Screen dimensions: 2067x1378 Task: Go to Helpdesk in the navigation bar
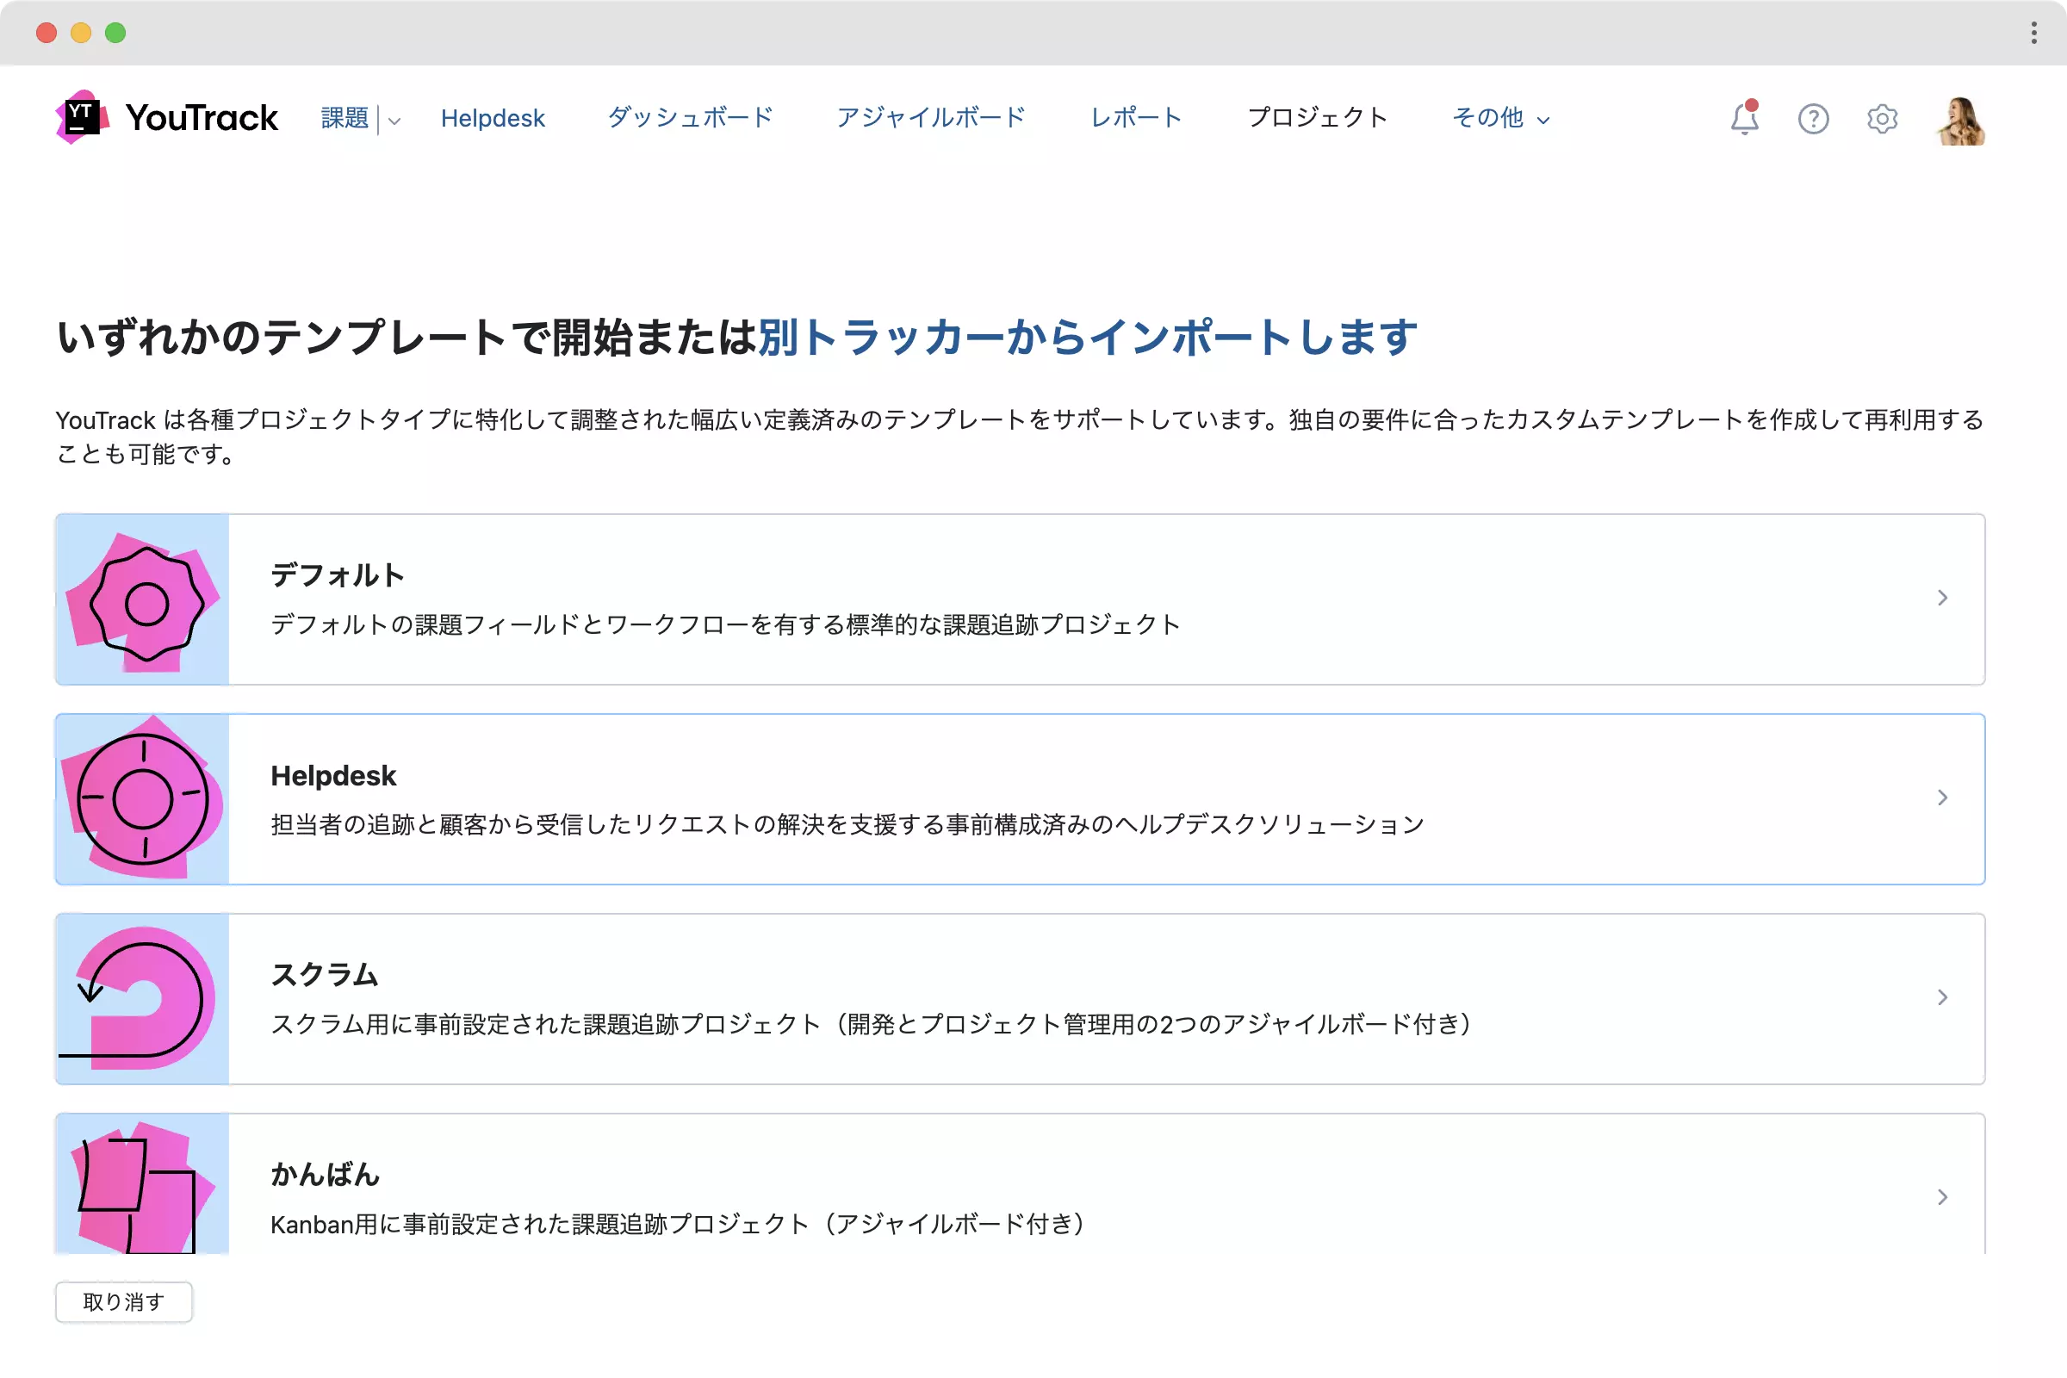(x=492, y=118)
